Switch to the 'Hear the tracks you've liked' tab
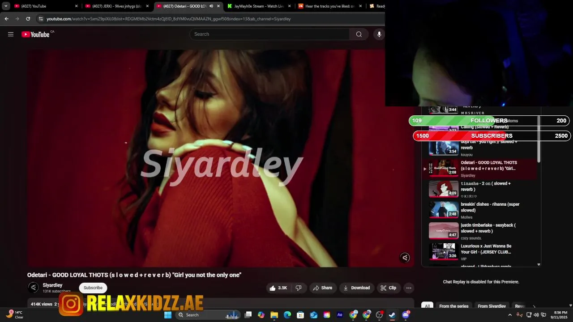573x322 pixels. tap(329, 6)
